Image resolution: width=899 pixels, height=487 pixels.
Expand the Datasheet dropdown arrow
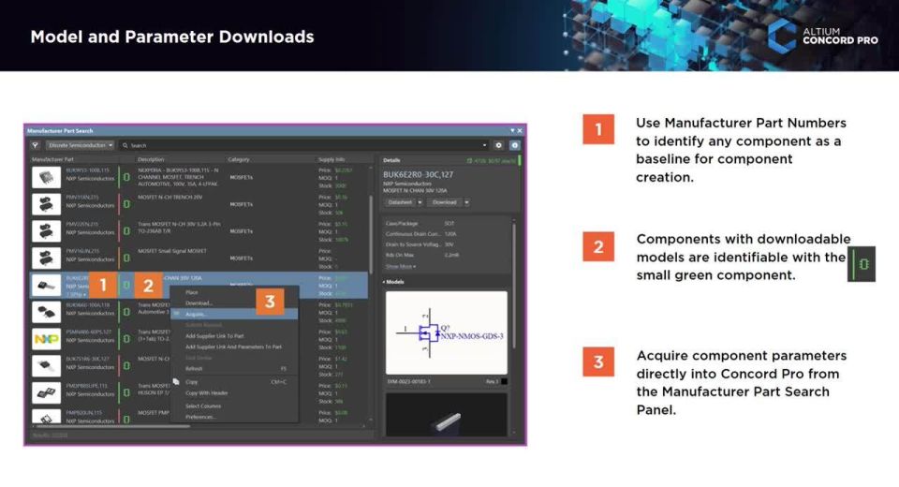(420, 202)
